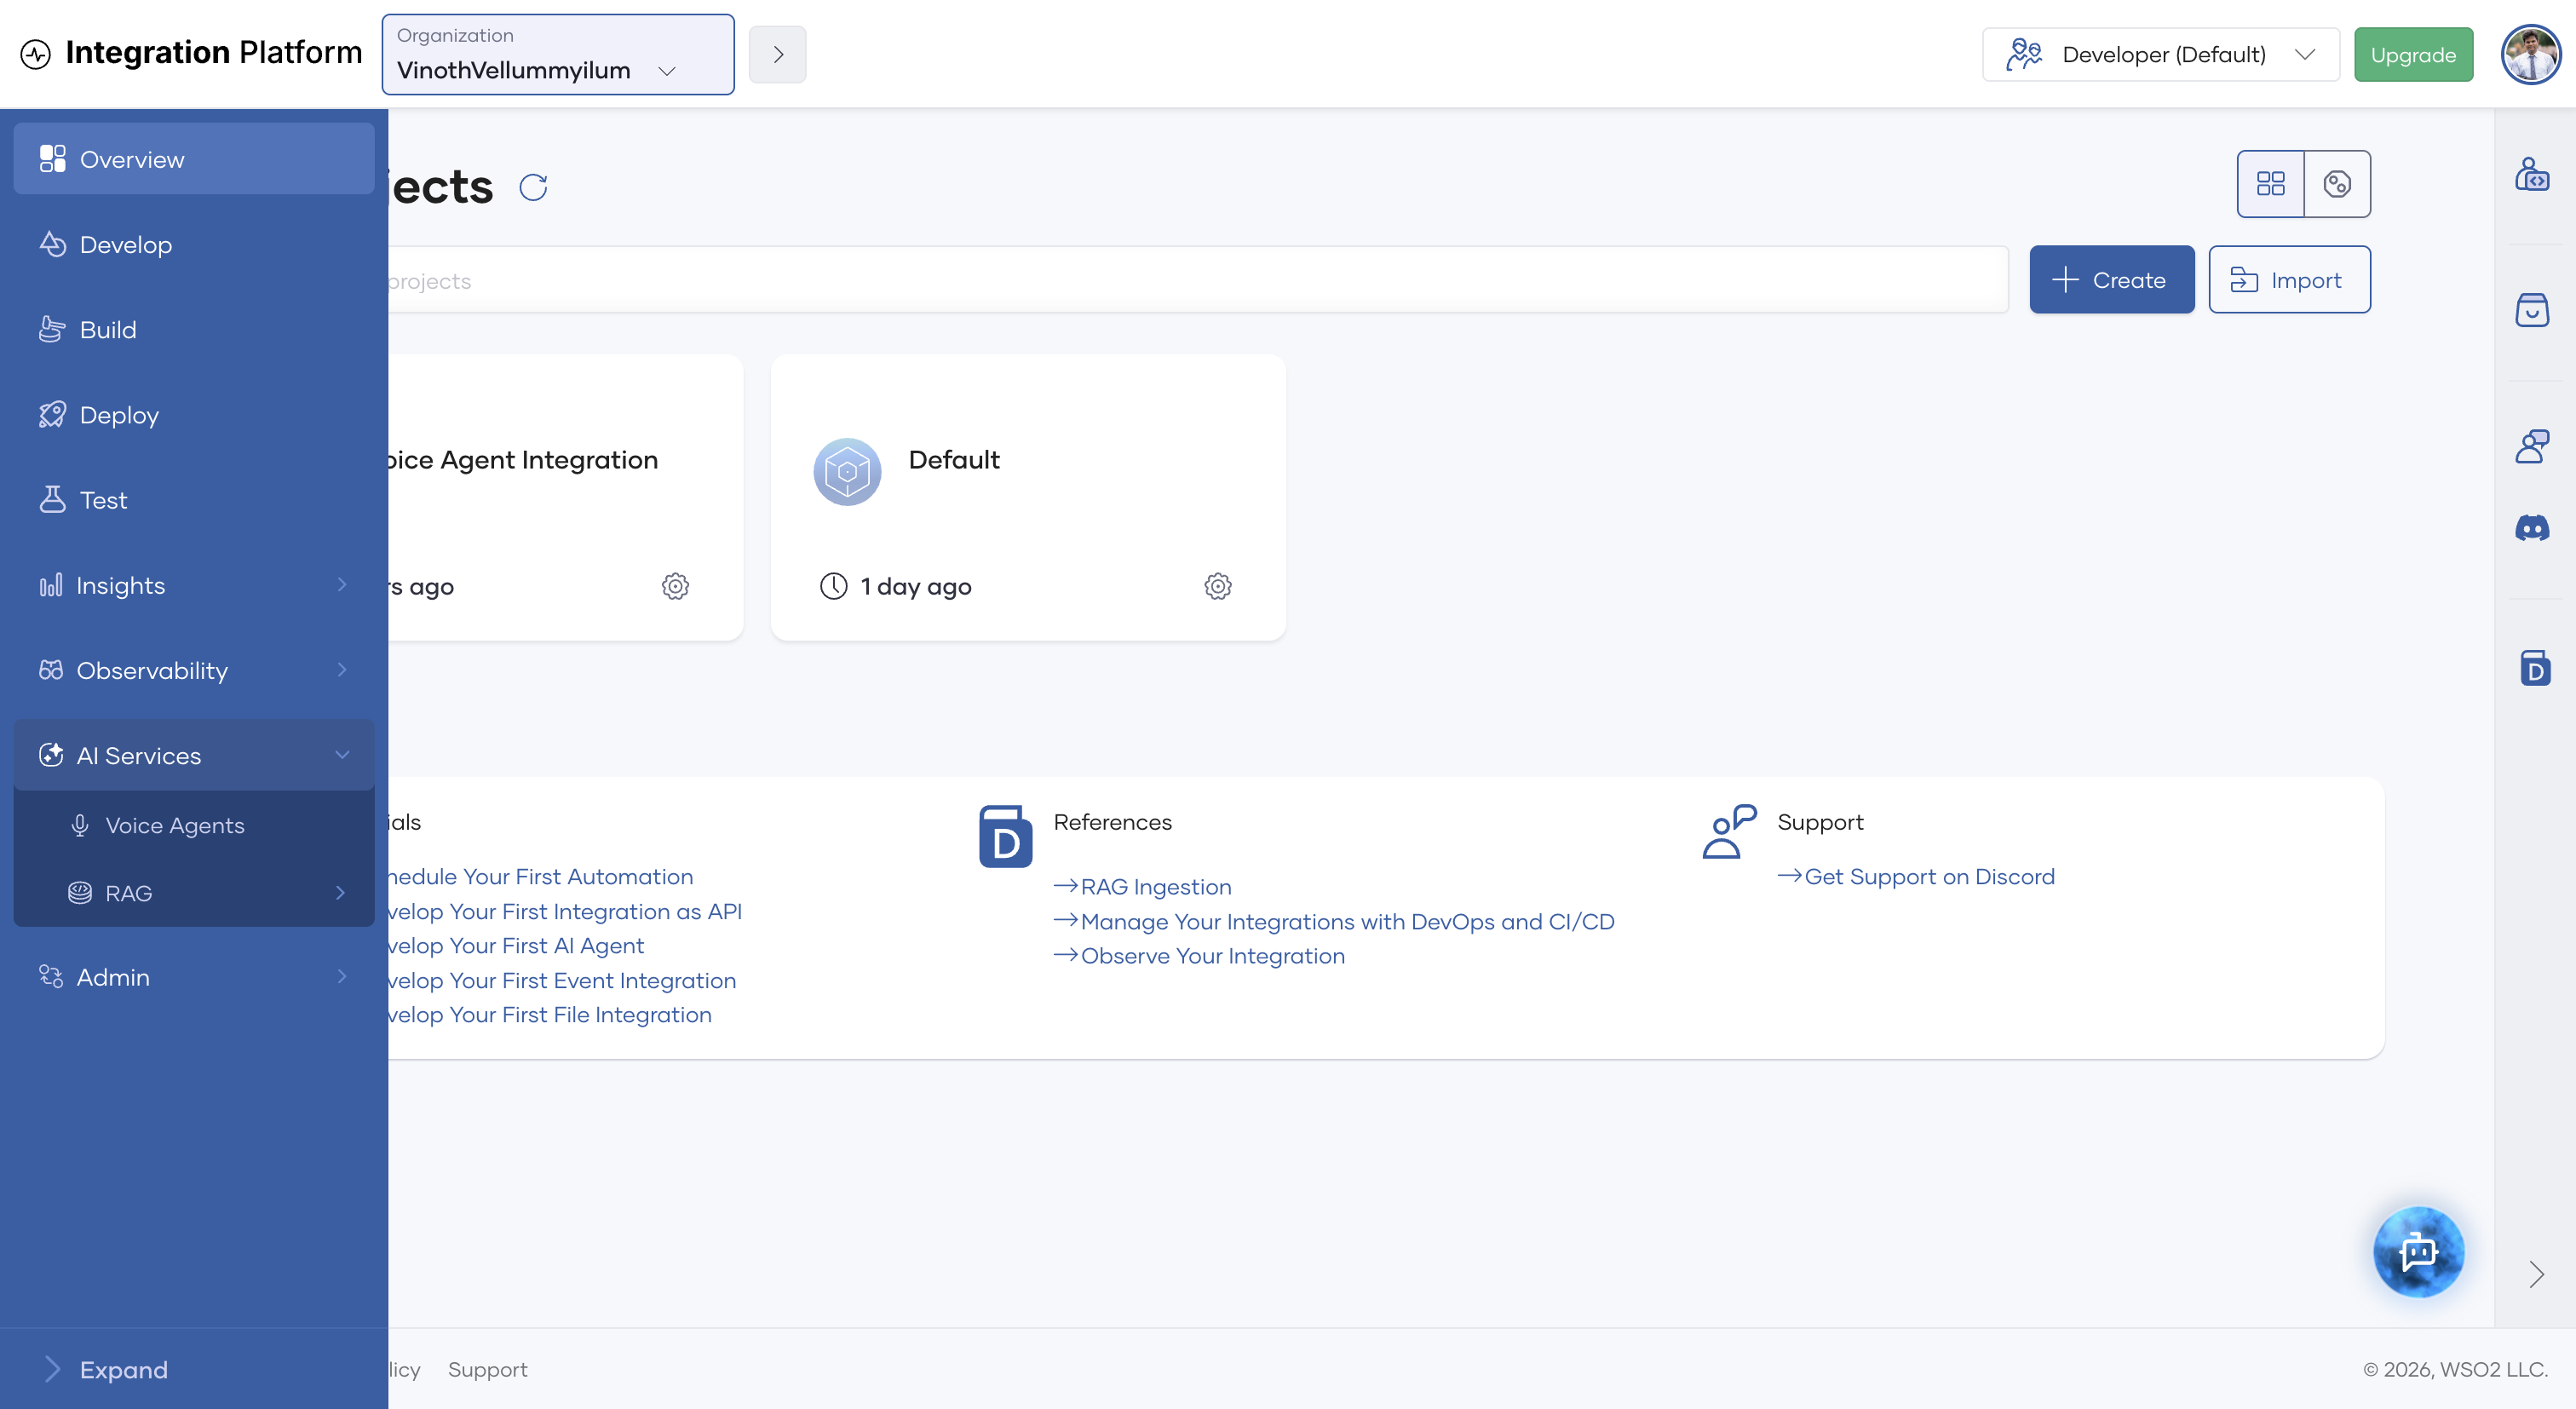This screenshot has height=1409, width=2576.
Task: Expand the Observability sidebar section
Action: point(194,670)
